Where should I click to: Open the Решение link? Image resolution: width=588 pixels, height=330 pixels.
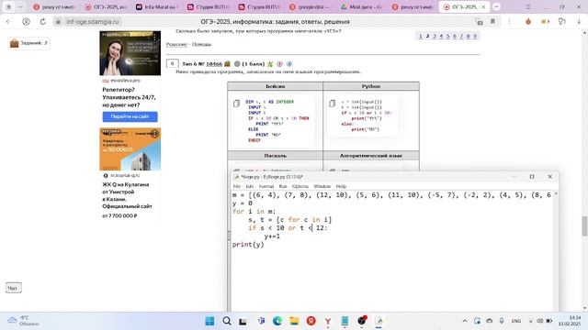[x=176, y=44]
